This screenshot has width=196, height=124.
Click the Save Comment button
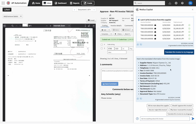[x=110, y=84]
